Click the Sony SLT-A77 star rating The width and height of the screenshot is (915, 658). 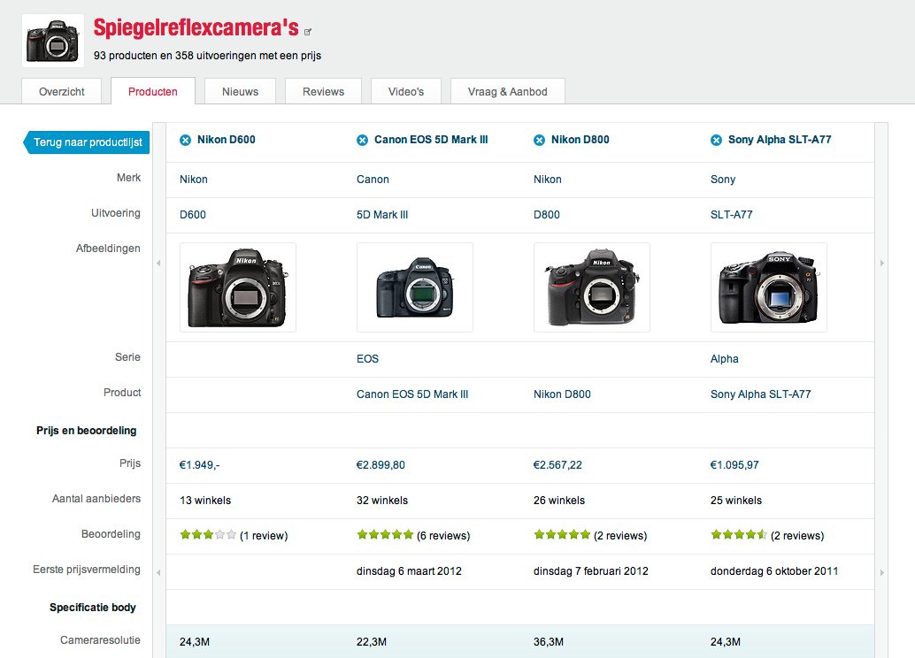[739, 534]
